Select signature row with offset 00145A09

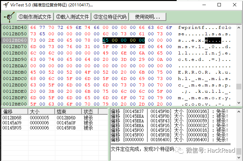point(54,123)
